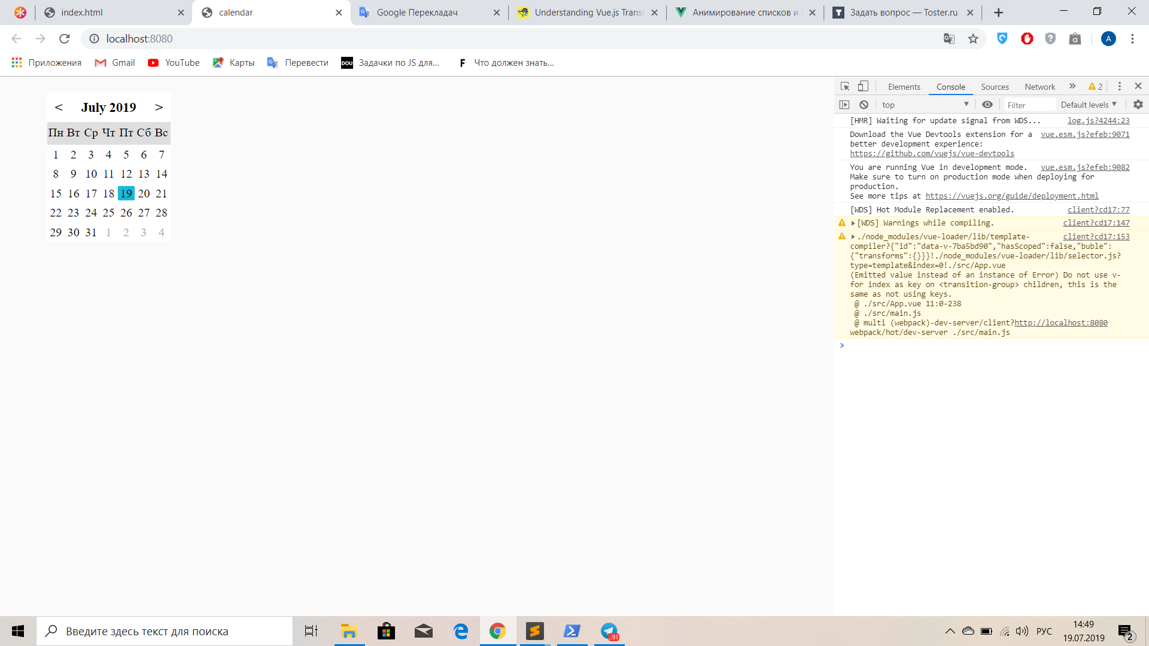Toggle the live expression eye icon
This screenshot has width=1149, height=646.
click(987, 105)
